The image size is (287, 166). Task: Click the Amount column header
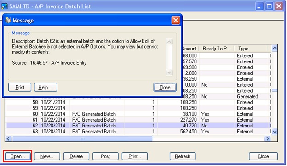coord(190,49)
